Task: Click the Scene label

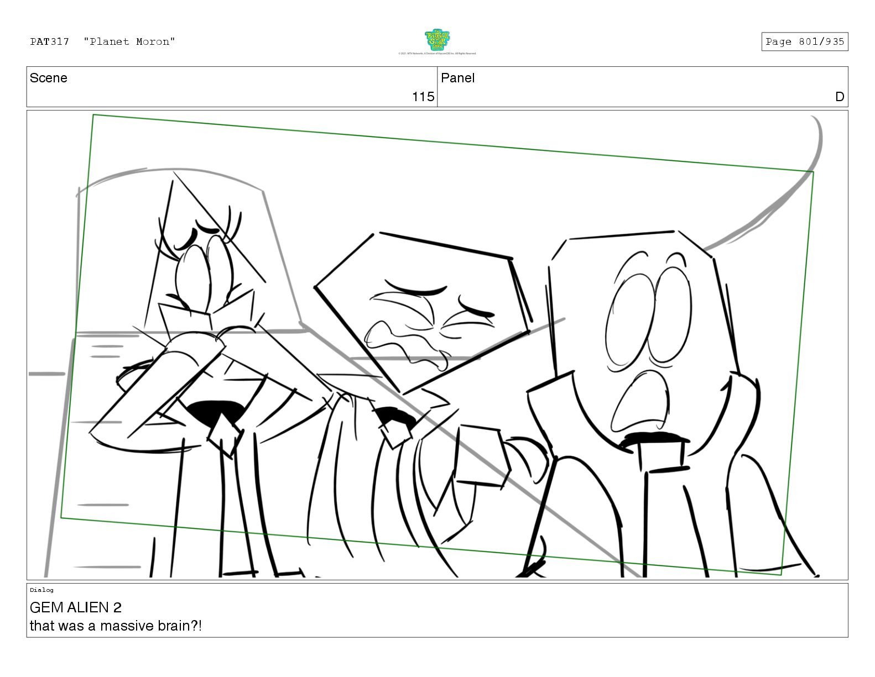Action: (49, 78)
